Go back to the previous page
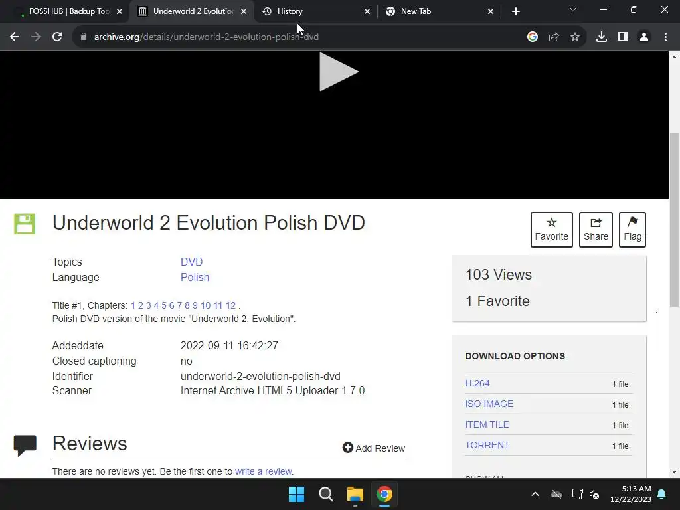This screenshot has width=680, height=510. pos(15,37)
